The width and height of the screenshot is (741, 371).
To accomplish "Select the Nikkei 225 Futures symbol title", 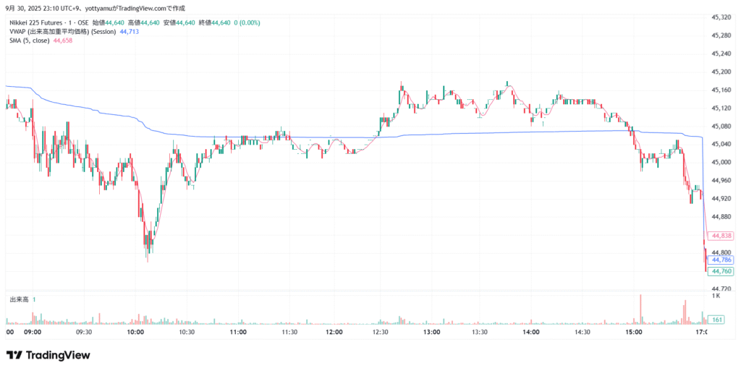I will click(48, 23).
